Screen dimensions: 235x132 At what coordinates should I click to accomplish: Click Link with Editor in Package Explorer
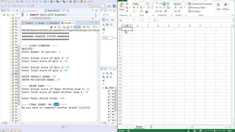point(8,15)
